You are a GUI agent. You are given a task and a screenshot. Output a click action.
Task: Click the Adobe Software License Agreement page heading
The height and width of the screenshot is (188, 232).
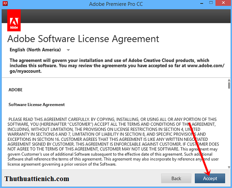[84, 39]
